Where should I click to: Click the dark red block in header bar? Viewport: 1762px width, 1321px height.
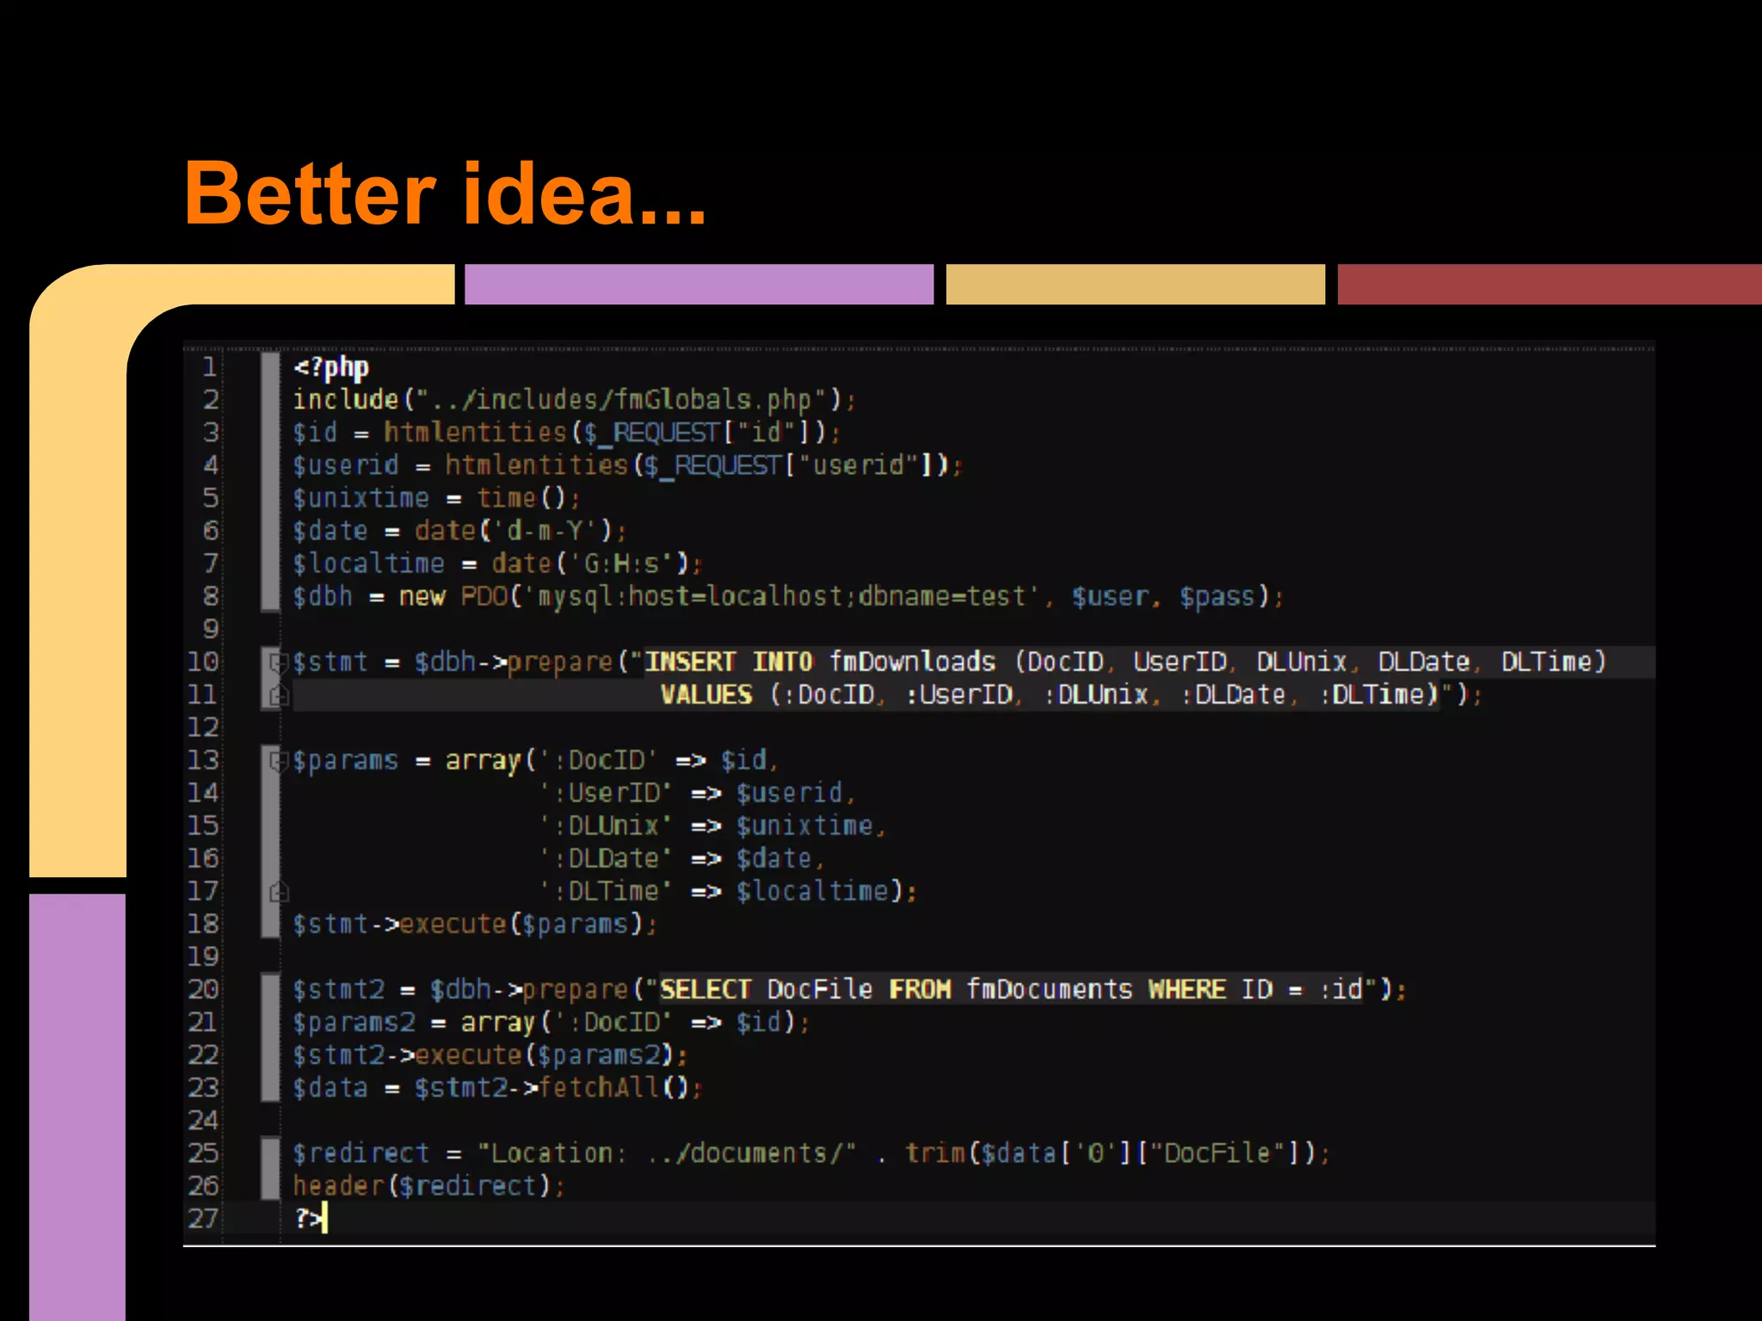coord(1549,285)
